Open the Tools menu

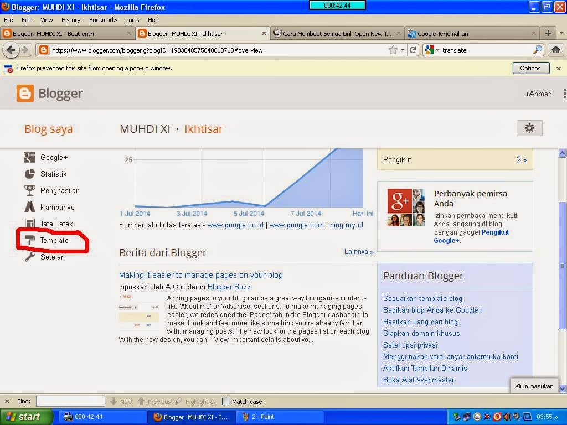click(133, 20)
